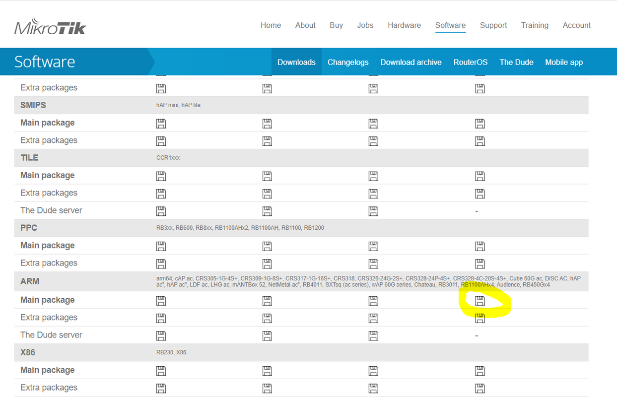Download SMIPS Main package from first column
This screenshot has width=617, height=397.
161,123
